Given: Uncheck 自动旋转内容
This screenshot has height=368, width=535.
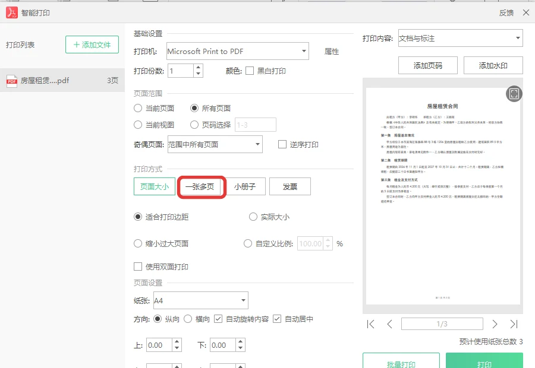Looking at the screenshot, I should [218, 319].
